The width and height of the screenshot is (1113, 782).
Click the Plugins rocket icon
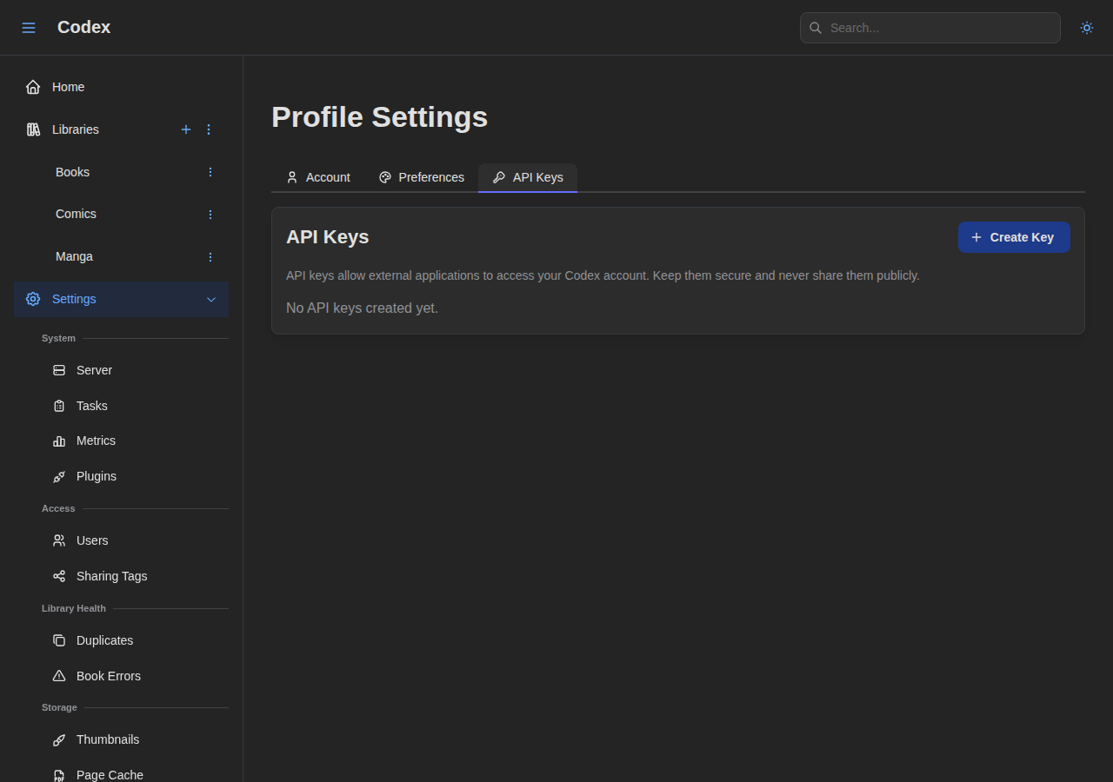58,476
